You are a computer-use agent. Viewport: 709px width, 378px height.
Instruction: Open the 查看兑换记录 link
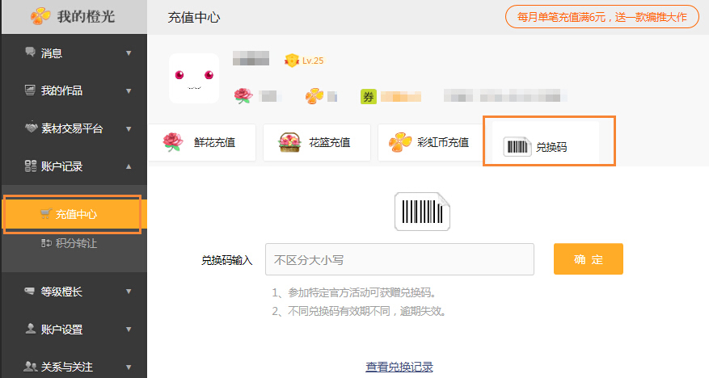pyautogui.click(x=399, y=367)
